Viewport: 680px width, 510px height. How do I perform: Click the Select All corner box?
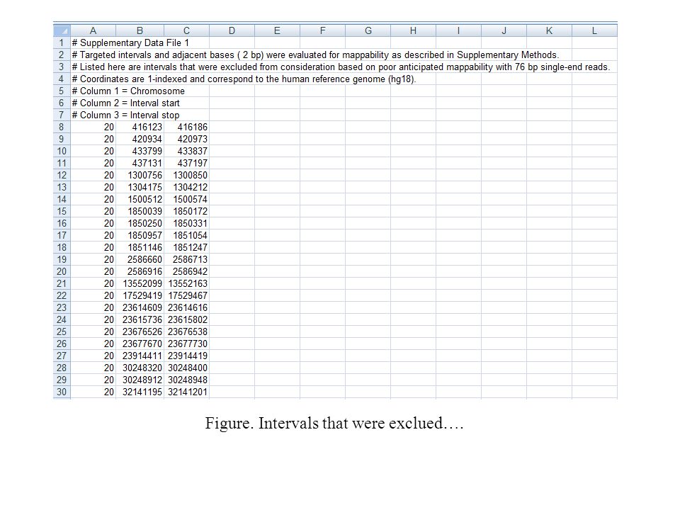pos(62,30)
